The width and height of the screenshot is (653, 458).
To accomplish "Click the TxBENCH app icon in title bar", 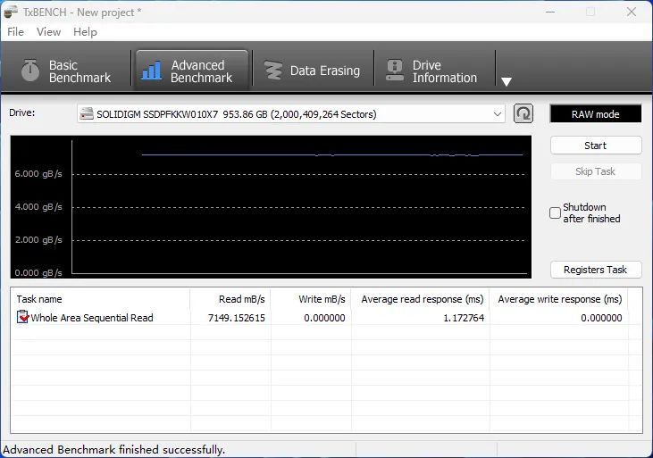I will [11, 12].
